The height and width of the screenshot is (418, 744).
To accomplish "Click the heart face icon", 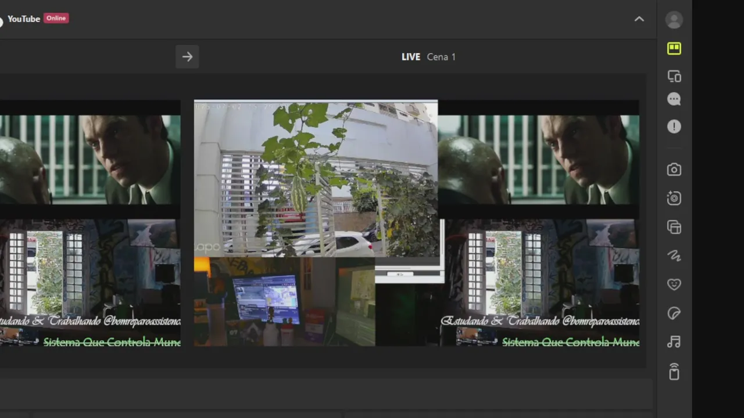I will point(674,284).
